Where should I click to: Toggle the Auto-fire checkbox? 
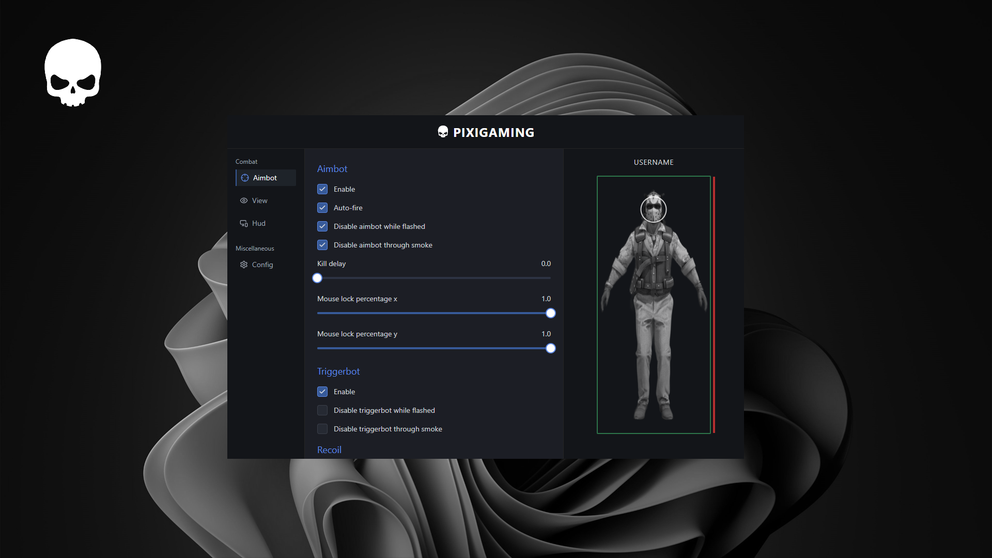tap(322, 208)
